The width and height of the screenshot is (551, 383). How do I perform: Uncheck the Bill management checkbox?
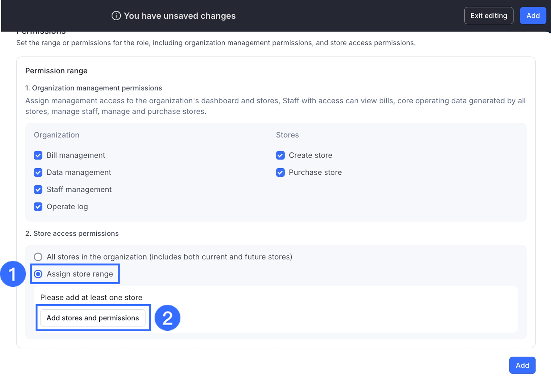[x=38, y=155]
